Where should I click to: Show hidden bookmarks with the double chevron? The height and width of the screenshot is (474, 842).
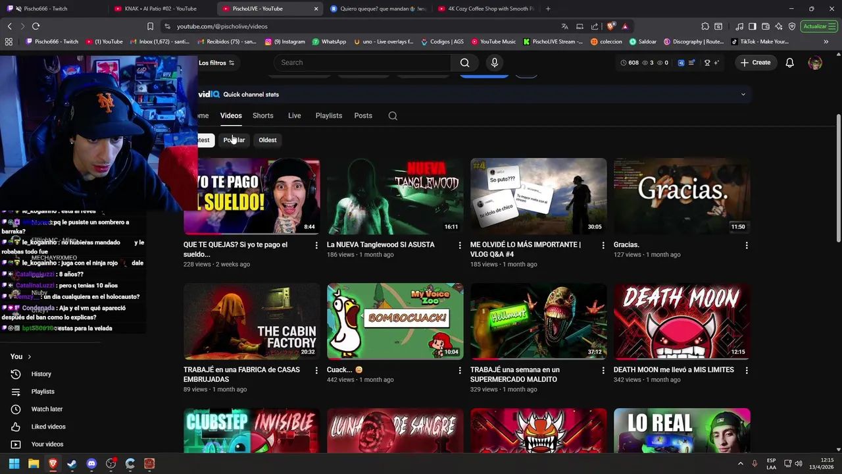(x=826, y=41)
